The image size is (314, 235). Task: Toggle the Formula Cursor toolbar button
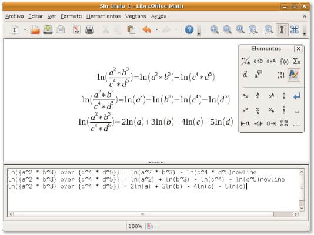[x=282, y=30]
